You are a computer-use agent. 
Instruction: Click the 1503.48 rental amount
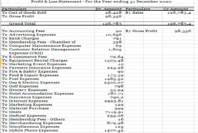pos(114,61)
